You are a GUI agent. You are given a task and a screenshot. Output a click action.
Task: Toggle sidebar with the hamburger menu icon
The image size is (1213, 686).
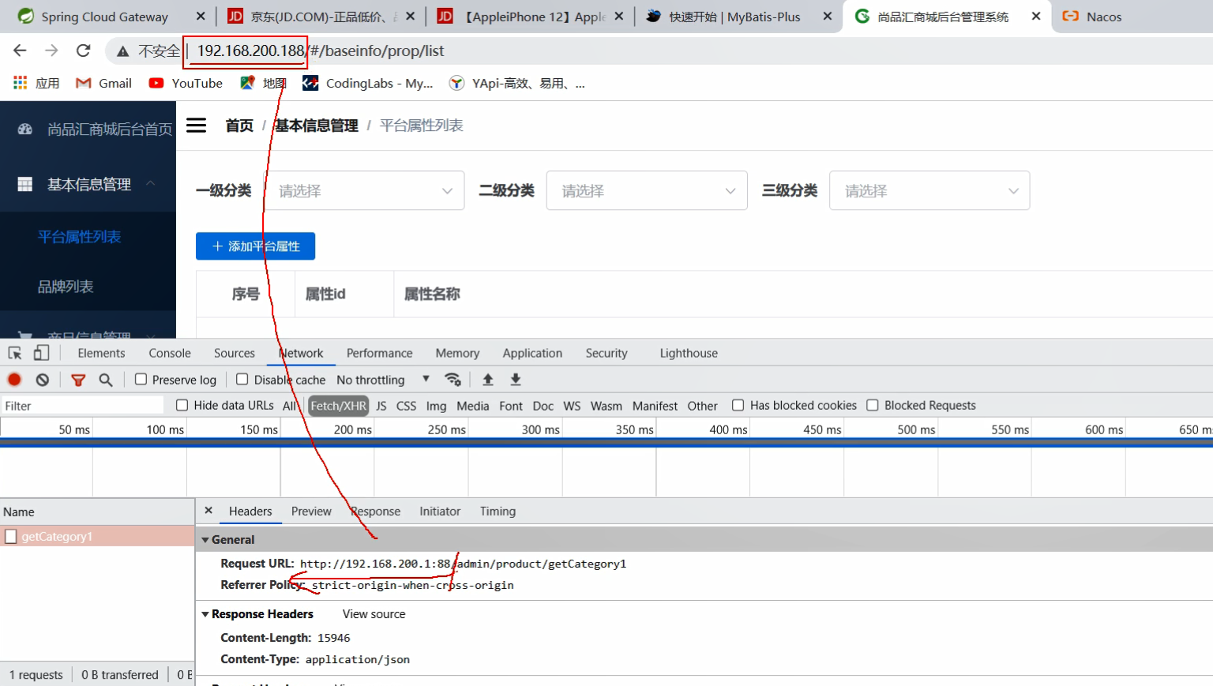pos(196,125)
